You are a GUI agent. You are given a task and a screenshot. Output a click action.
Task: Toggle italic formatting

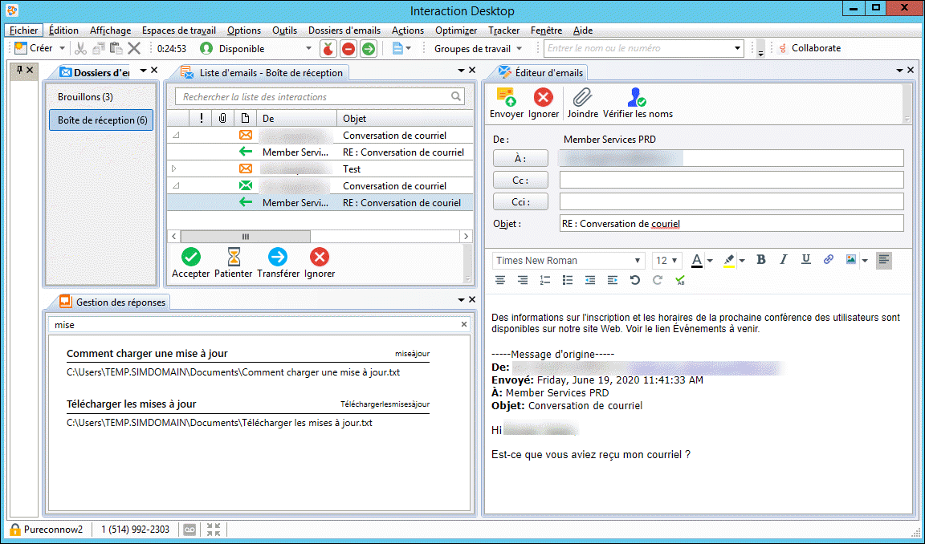coord(784,260)
